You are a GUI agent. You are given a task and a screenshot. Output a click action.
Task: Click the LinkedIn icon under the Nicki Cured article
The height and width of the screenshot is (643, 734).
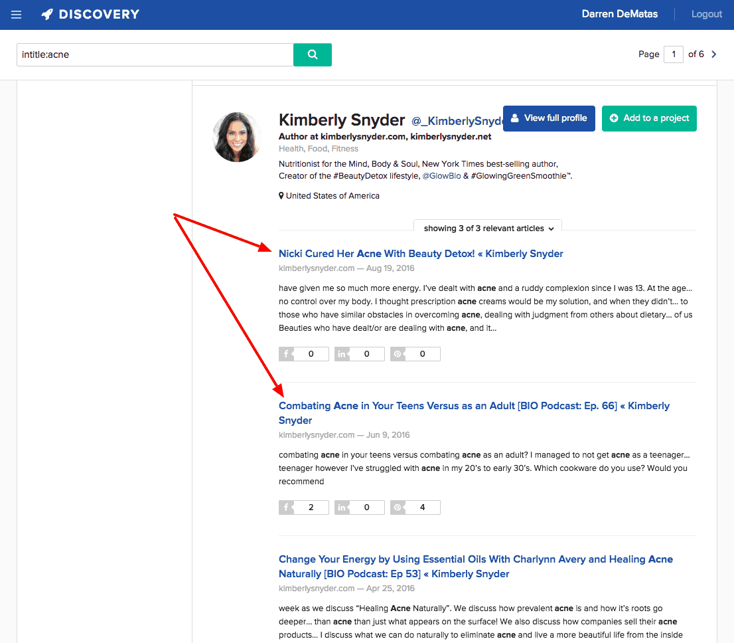(x=342, y=353)
